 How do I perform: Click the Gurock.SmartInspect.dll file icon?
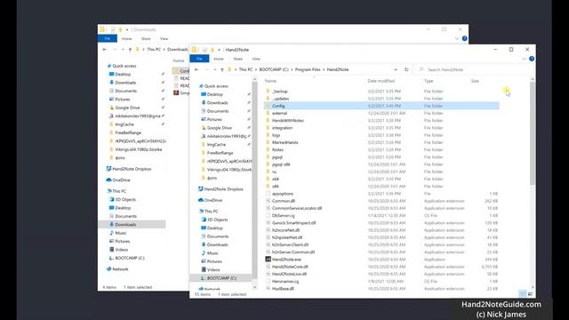click(x=268, y=223)
